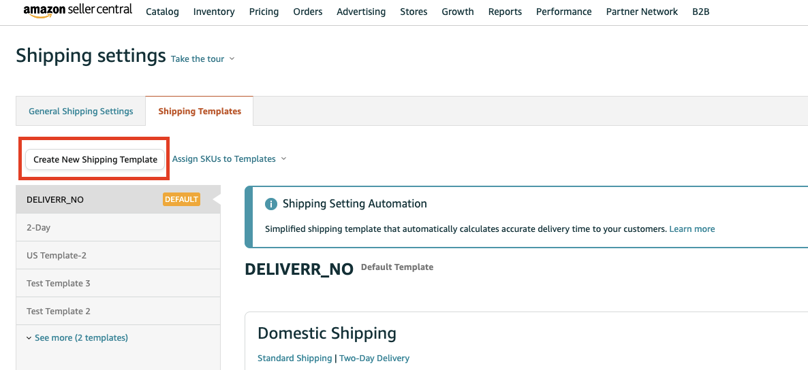Click the Amazon Seller Central logo
This screenshot has width=808, height=370.
click(x=78, y=12)
